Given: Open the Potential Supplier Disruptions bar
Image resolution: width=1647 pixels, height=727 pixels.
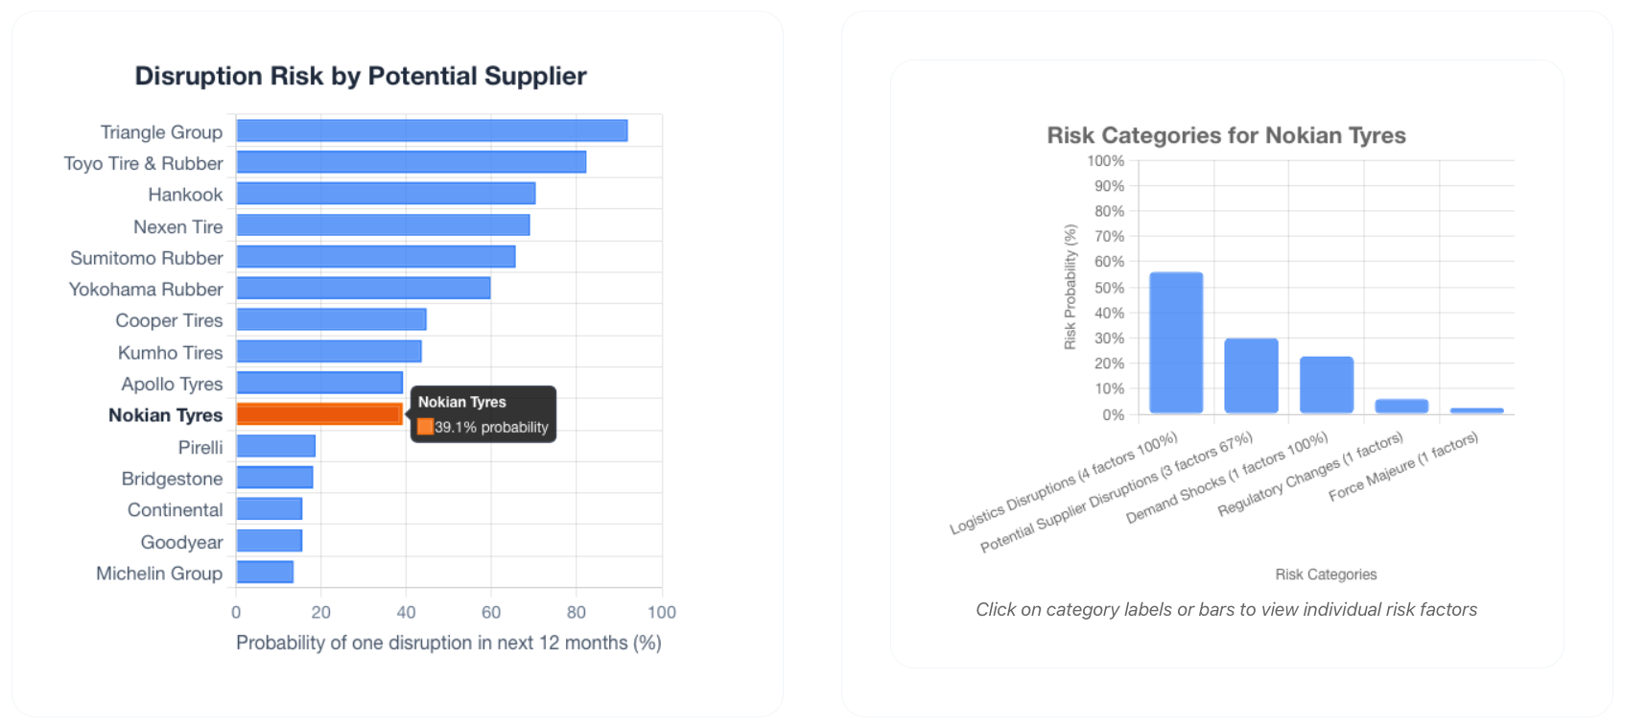Looking at the screenshot, I should 1251,376.
